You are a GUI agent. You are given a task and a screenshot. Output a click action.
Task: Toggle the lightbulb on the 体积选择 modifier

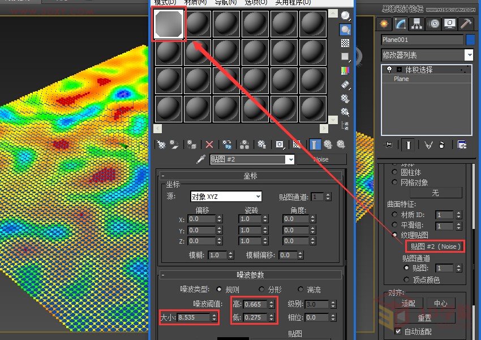coord(389,69)
